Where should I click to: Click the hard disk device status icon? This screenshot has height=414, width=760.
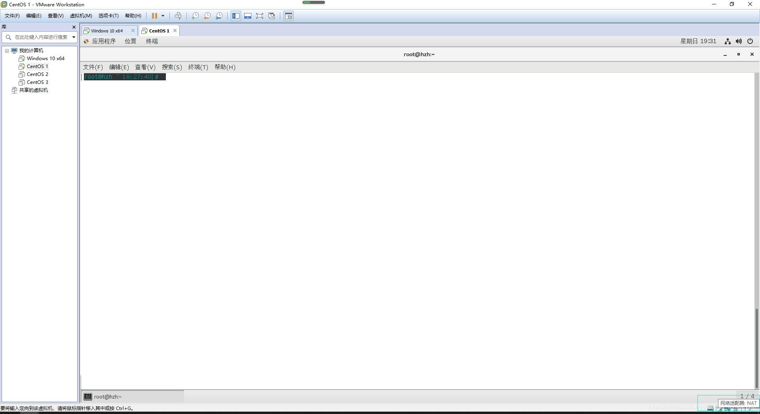coord(711,409)
